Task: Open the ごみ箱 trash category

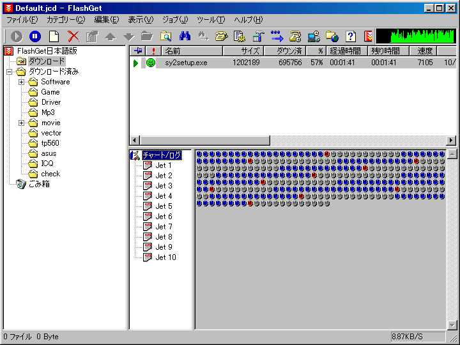Action: [39, 184]
